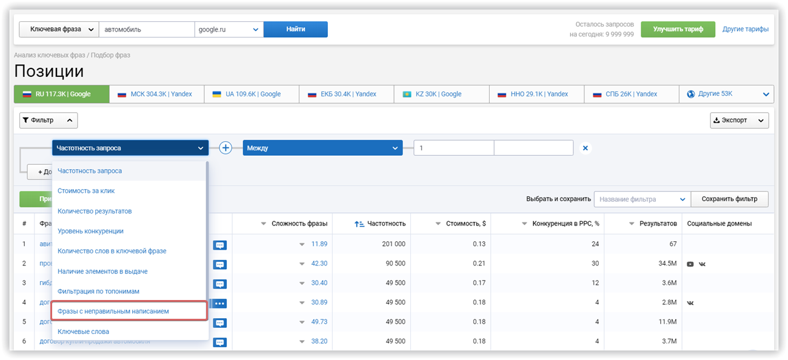This screenshot has width=788, height=360.
Task: Click the arrow next to difficulty 30.40
Action: point(301,283)
